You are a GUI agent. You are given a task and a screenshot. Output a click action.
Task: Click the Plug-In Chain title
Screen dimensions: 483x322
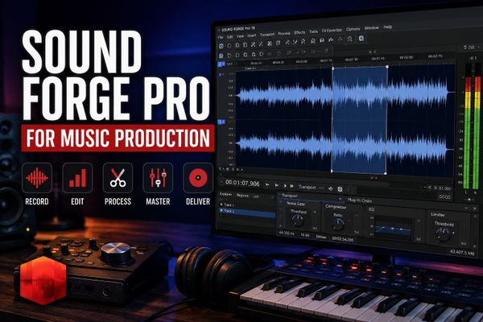click(360, 200)
